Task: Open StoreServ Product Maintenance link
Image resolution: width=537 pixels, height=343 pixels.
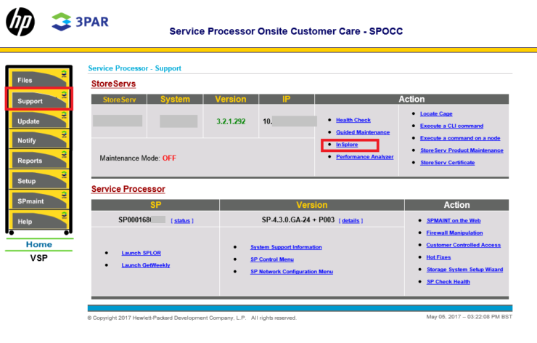Action: [462, 150]
